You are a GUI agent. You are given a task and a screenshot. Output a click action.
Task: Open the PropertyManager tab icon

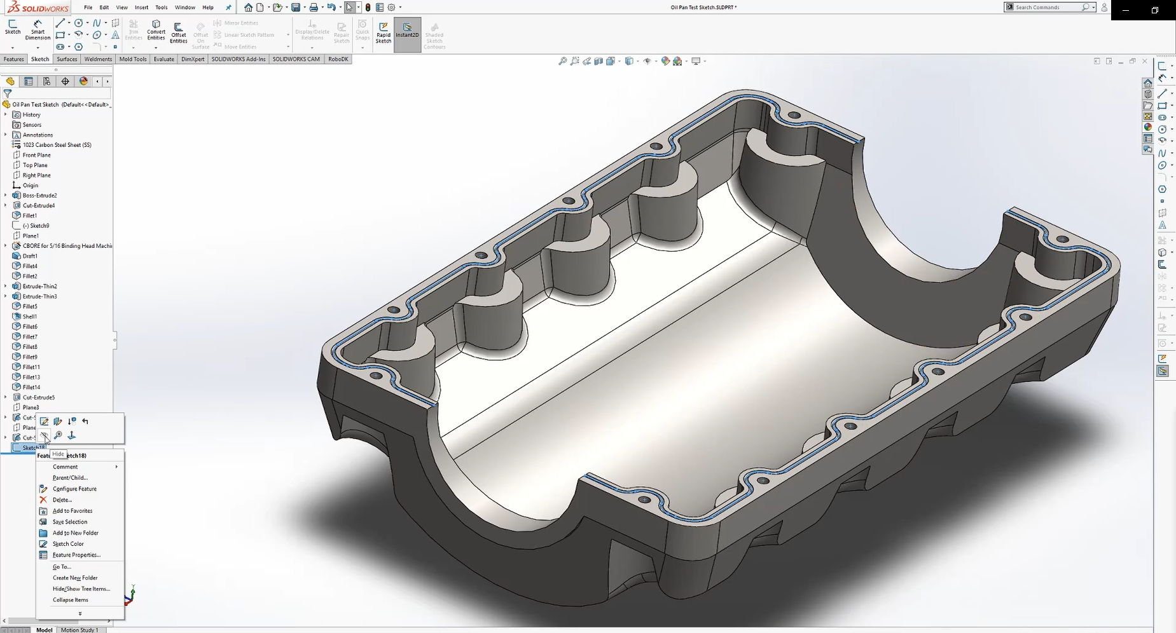[29, 81]
